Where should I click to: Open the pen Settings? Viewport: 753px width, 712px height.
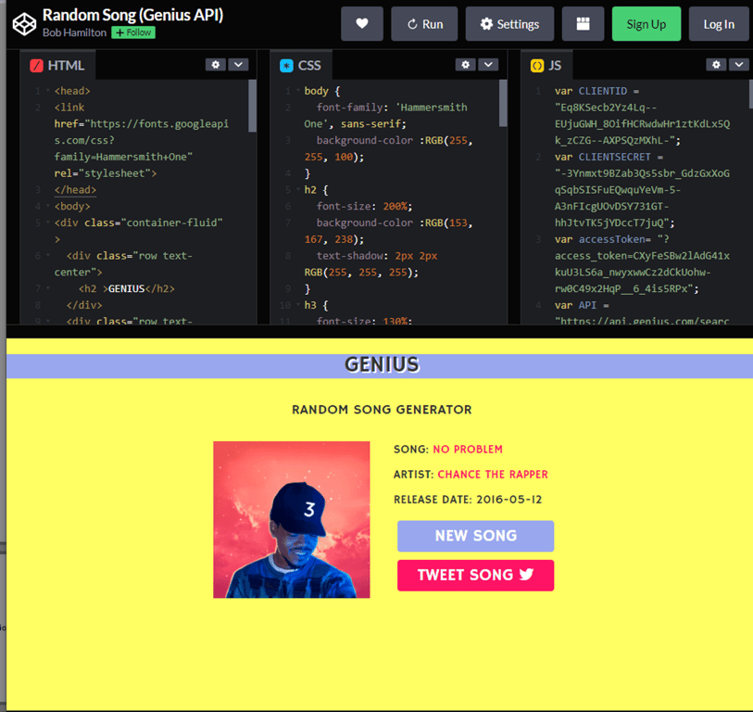tap(509, 24)
